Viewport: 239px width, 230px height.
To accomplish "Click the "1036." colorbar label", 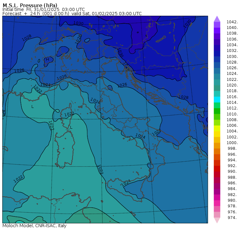I will click(x=232, y=39).
